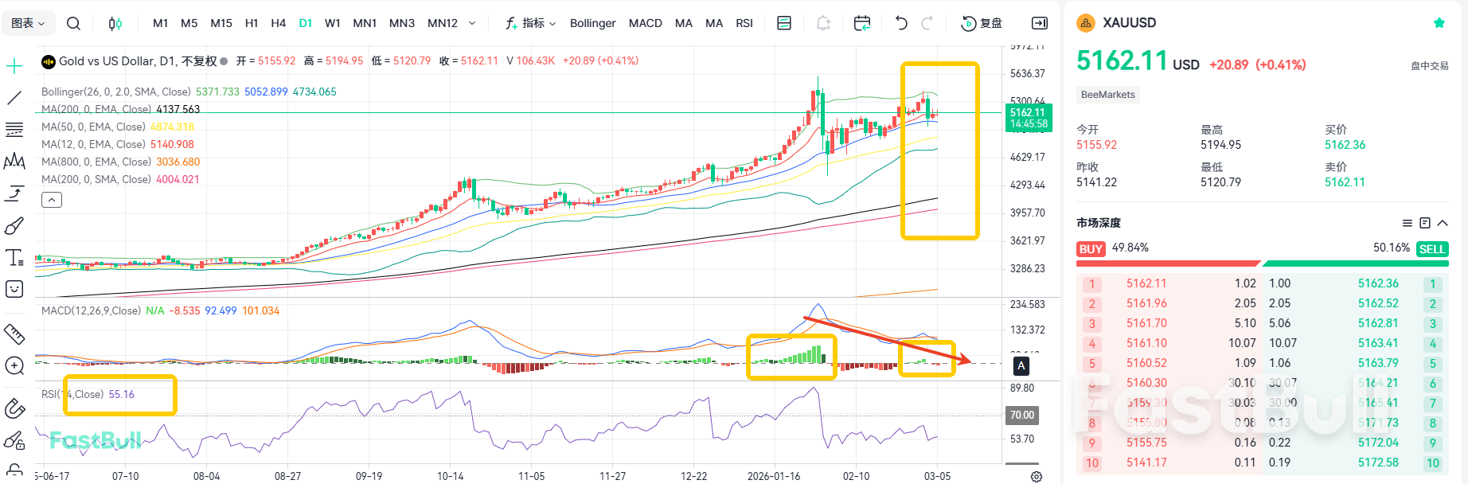Open the add price alert bell
Screen dimensions: 1468x484
click(823, 23)
